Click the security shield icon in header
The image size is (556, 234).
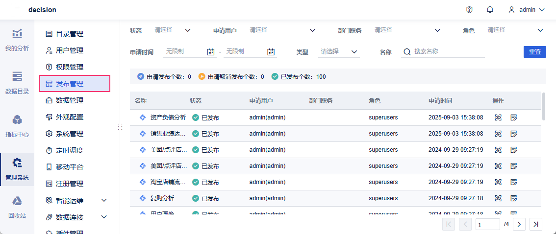[x=469, y=10]
